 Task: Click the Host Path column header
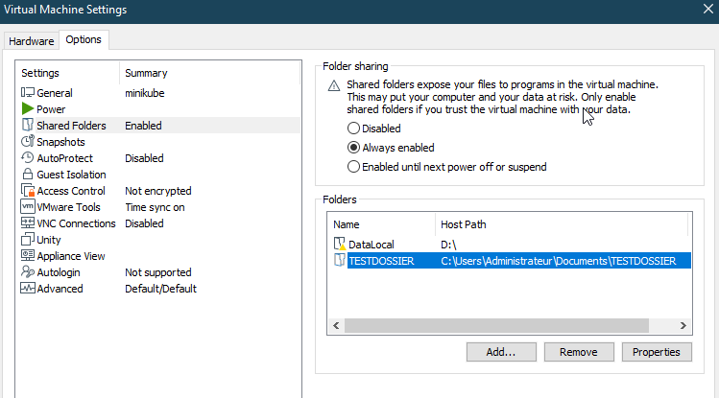(562, 224)
